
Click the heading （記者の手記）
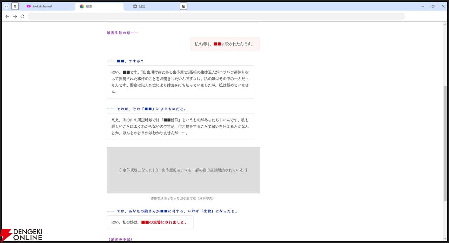click(x=120, y=239)
